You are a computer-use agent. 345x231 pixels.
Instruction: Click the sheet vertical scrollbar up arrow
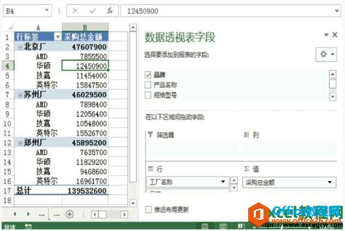click(x=133, y=27)
